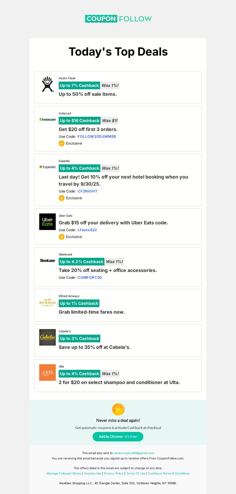Click the gold coin icon above 'Never miss a deal again!'

tap(118, 409)
